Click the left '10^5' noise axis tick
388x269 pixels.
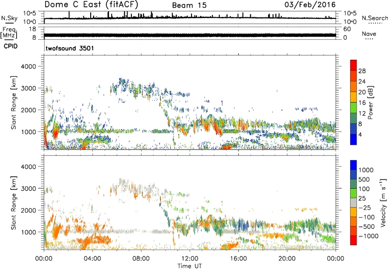[30, 13]
